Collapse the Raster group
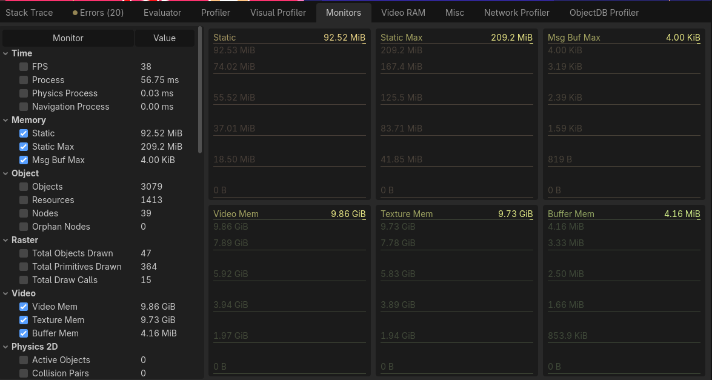The height and width of the screenshot is (380, 712). tap(5, 240)
